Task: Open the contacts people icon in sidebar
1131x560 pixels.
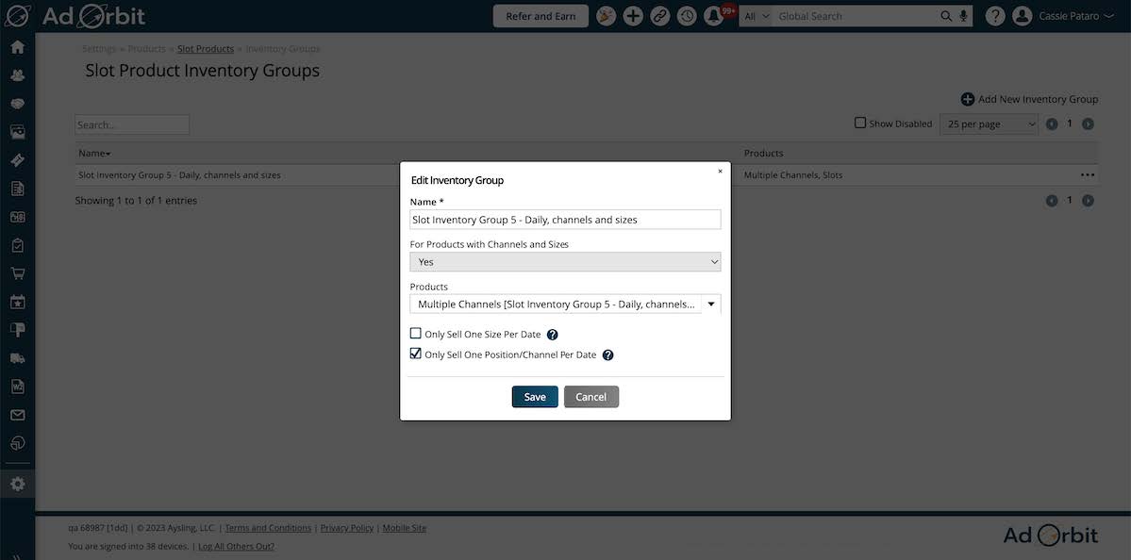Action: pyautogui.click(x=17, y=75)
